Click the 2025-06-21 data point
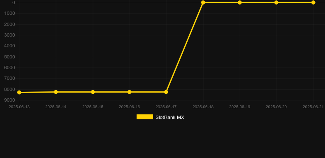325x158 pixels. (313, 2)
